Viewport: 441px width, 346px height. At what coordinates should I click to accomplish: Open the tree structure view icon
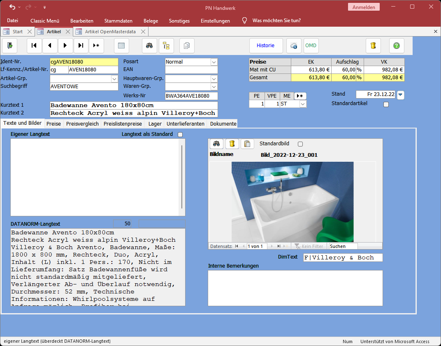tap(167, 46)
